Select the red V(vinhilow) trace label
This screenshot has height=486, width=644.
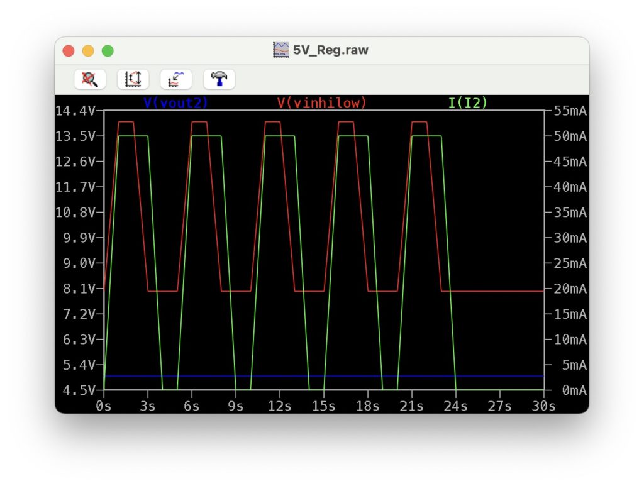321,102
